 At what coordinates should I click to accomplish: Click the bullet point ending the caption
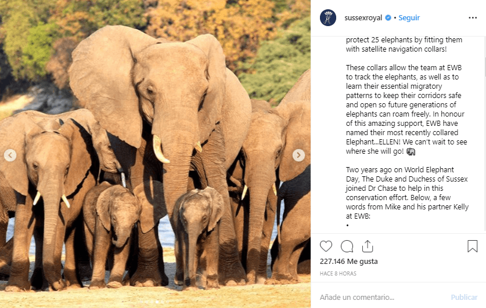click(347, 225)
